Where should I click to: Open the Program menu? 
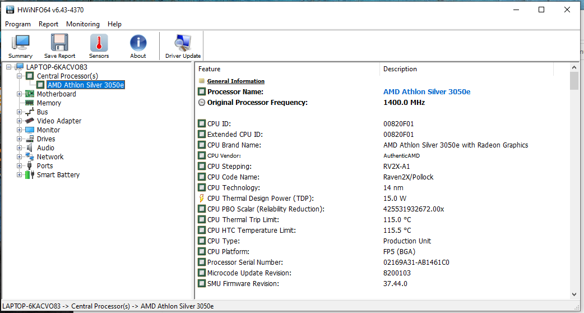pyautogui.click(x=18, y=24)
